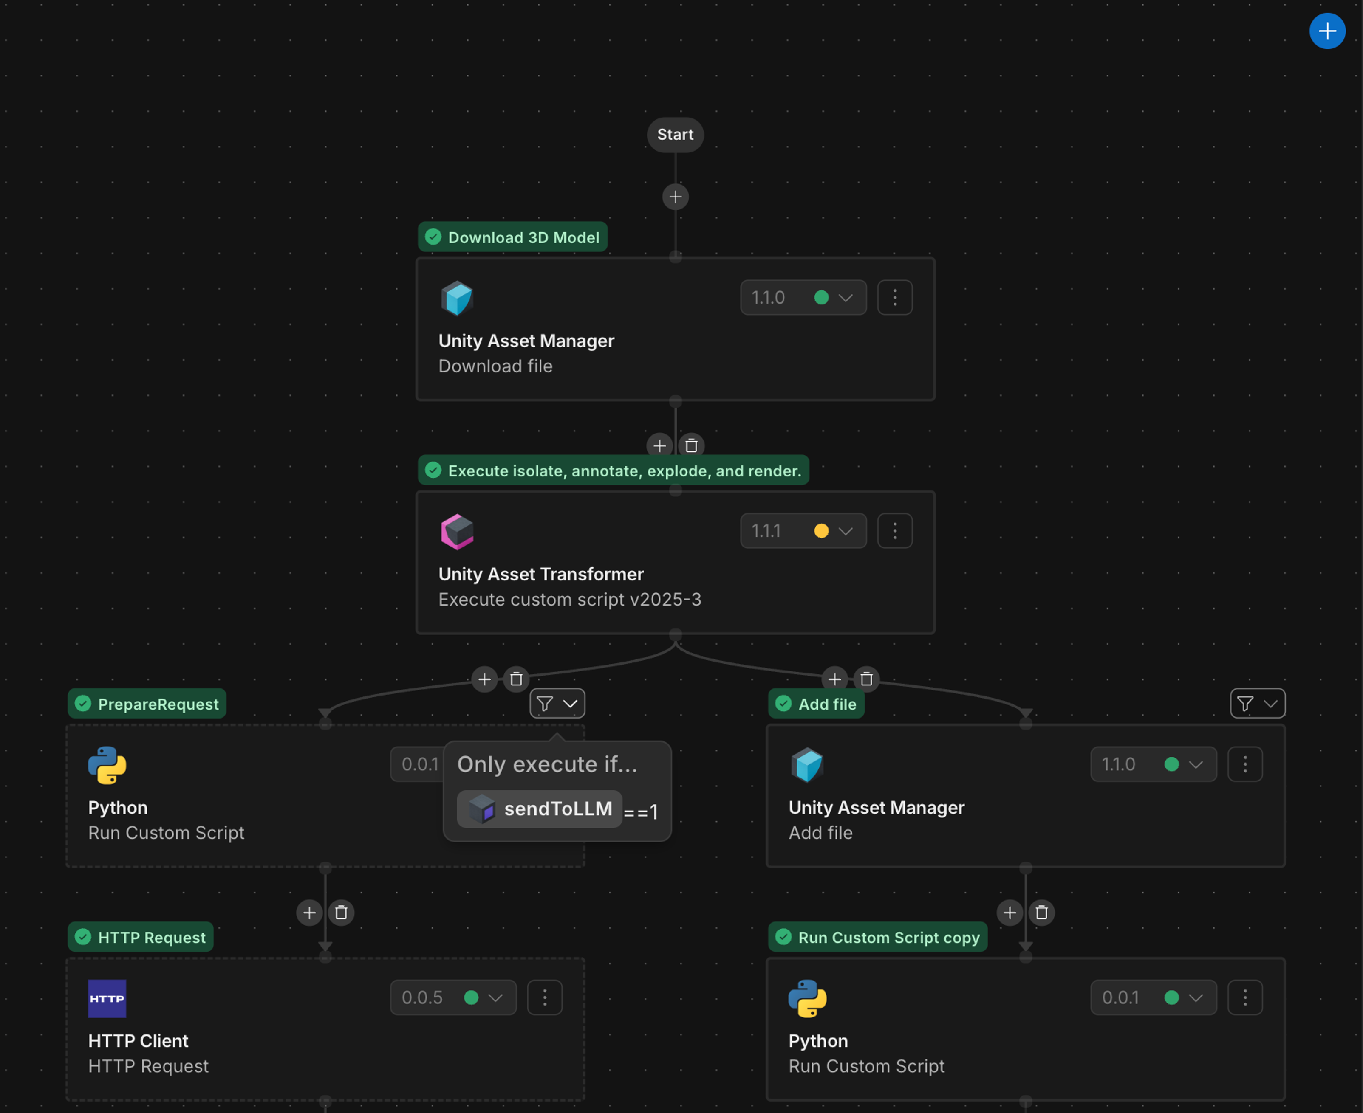Click the pink Unity Asset Transformer icon
Image resolution: width=1363 pixels, height=1113 pixels.
(x=457, y=532)
